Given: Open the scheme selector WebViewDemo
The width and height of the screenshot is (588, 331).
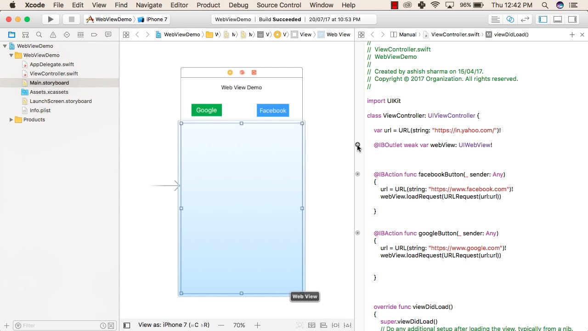Looking at the screenshot, I should pos(109,19).
